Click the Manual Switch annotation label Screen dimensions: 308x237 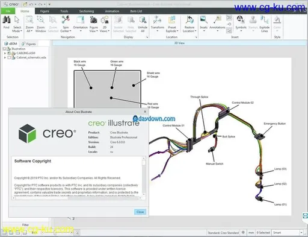tap(215, 163)
